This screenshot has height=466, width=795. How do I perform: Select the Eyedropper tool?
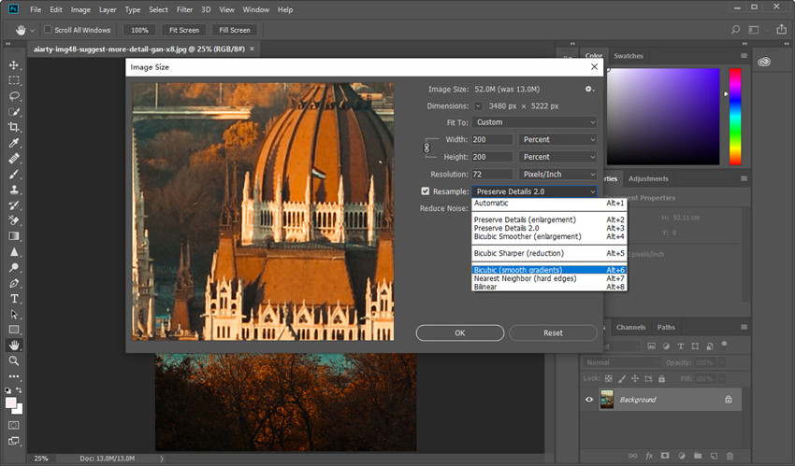click(x=14, y=143)
